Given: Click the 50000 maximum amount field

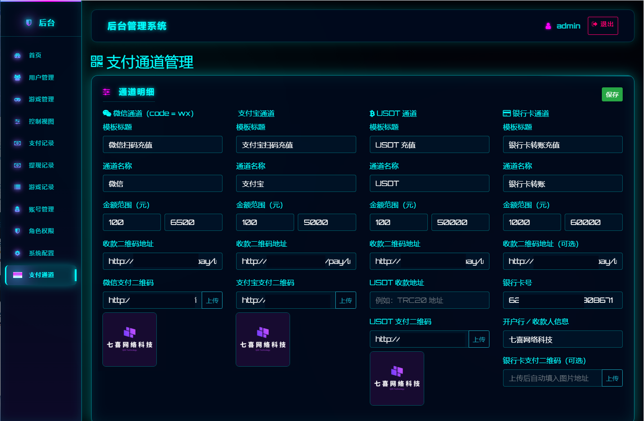Looking at the screenshot, I should coord(460,222).
